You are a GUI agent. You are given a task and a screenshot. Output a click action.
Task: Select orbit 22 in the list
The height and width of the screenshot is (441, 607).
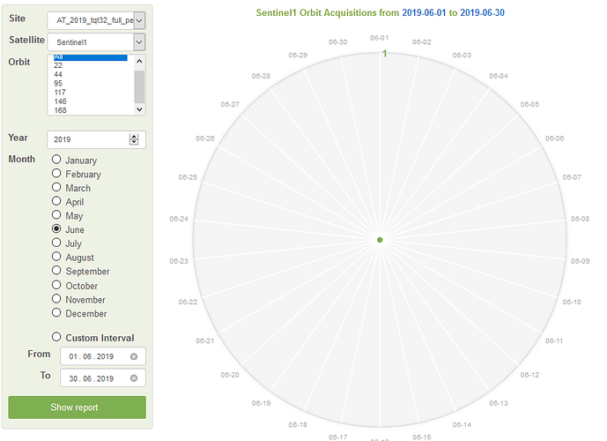(58, 65)
